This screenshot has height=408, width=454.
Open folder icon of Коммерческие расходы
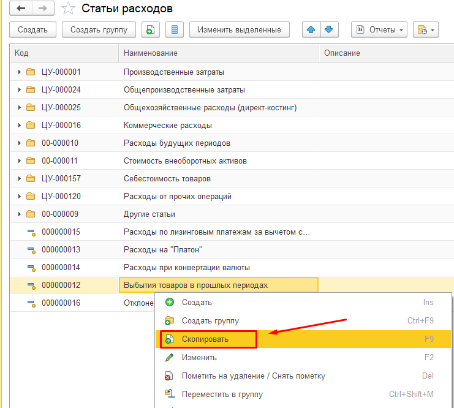point(31,125)
